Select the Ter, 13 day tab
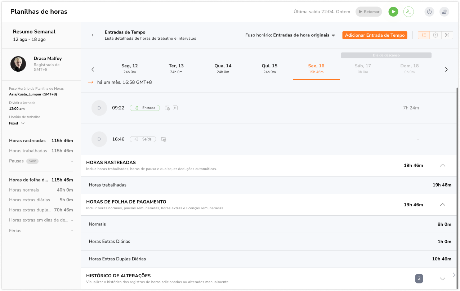 (x=176, y=68)
